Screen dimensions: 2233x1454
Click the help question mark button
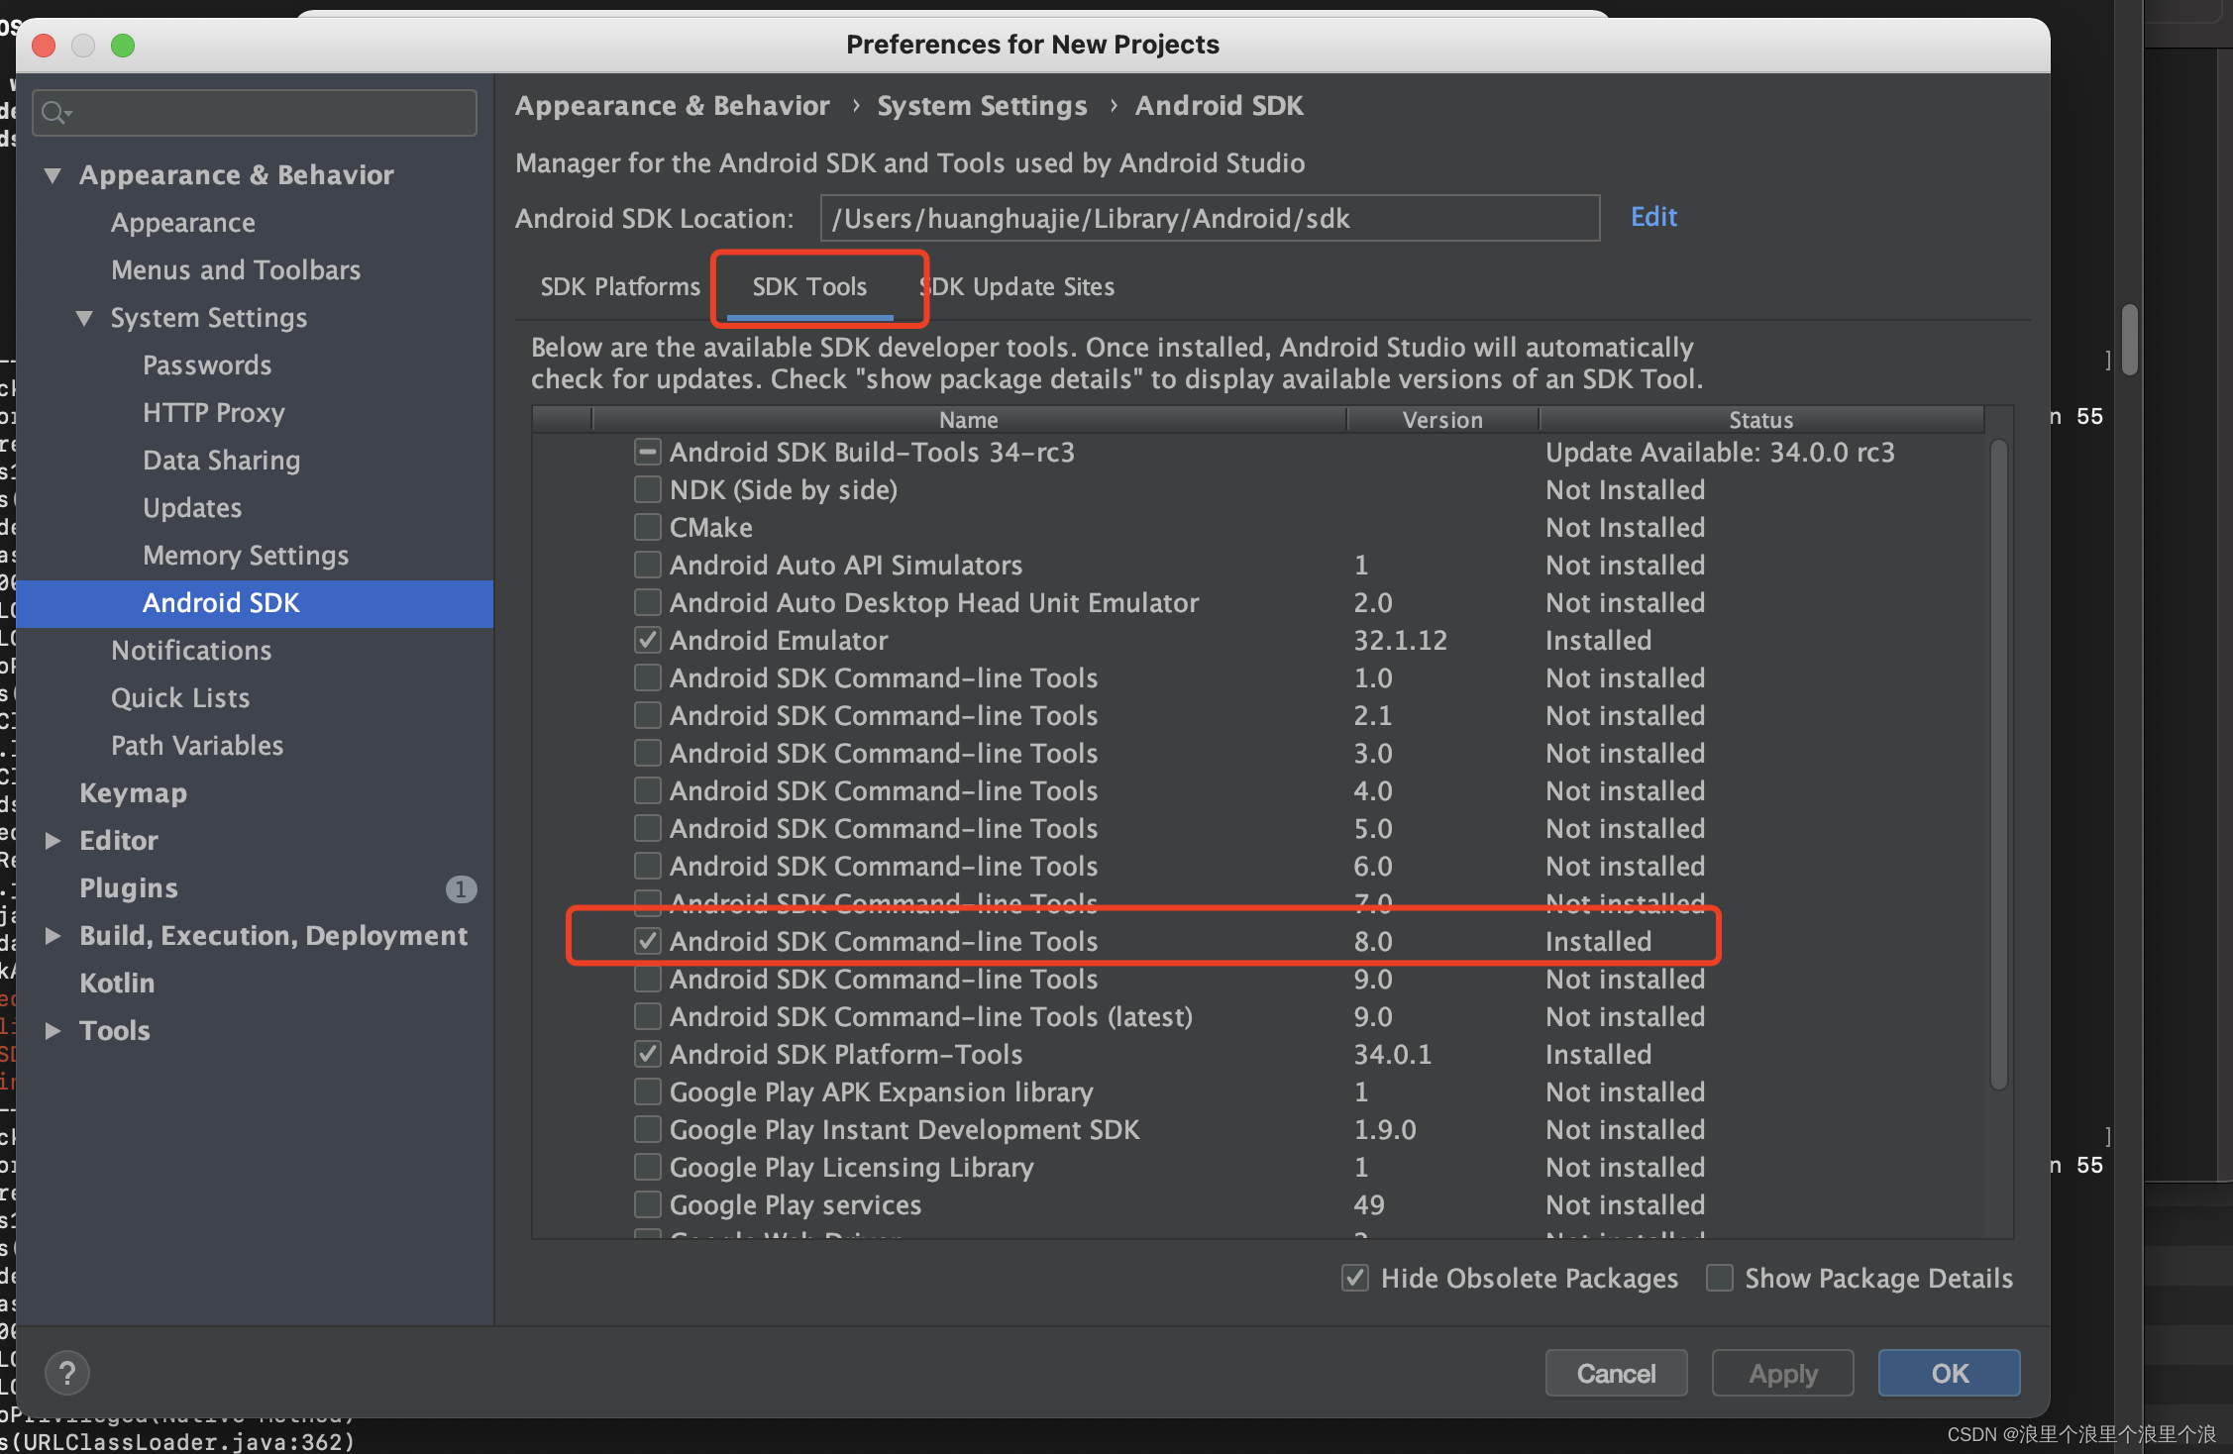[x=67, y=1373]
